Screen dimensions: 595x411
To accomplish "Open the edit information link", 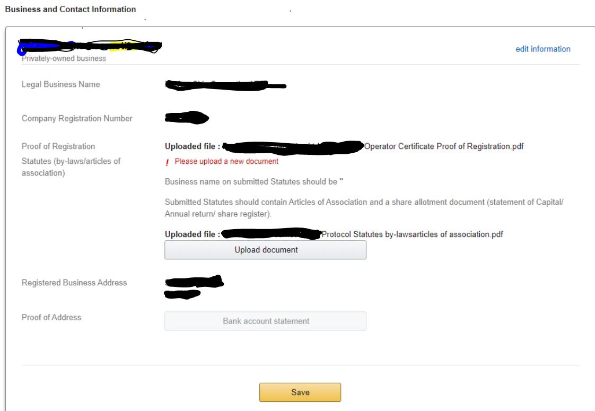I will tap(542, 49).
